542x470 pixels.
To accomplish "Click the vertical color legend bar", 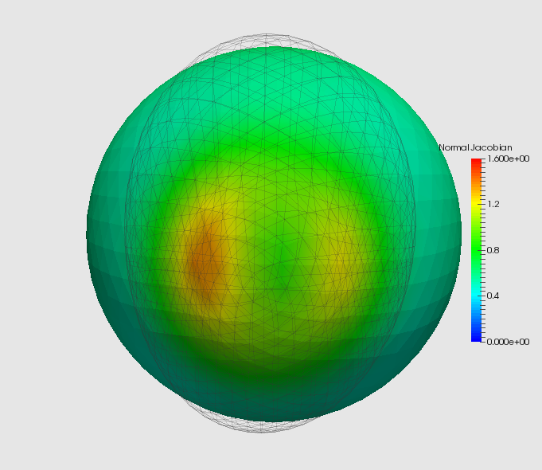I will point(476,250).
